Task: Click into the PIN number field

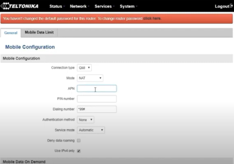Action: pyautogui.click(x=97, y=99)
